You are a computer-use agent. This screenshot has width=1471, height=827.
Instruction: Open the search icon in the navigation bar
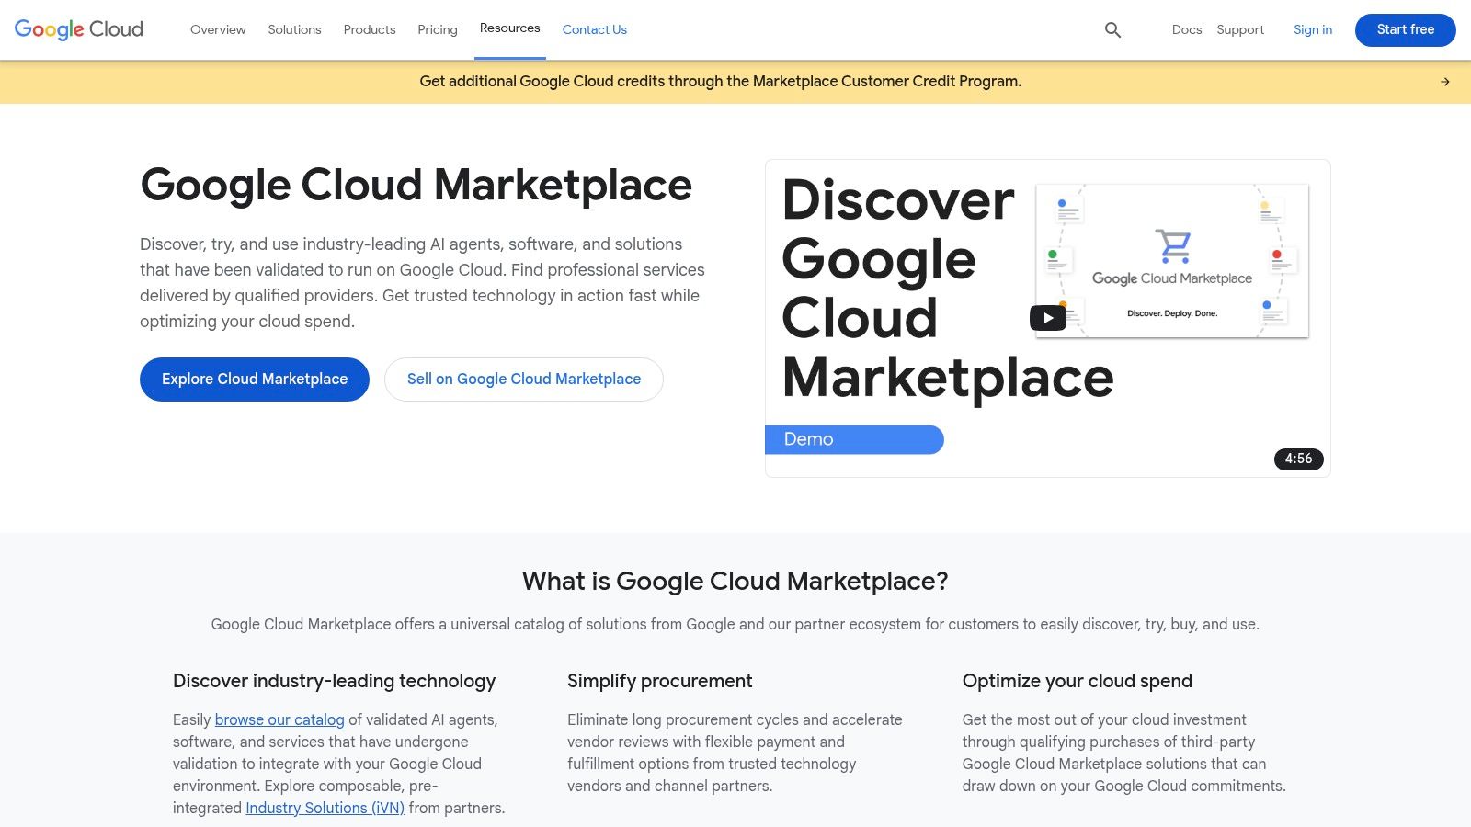coord(1112,29)
